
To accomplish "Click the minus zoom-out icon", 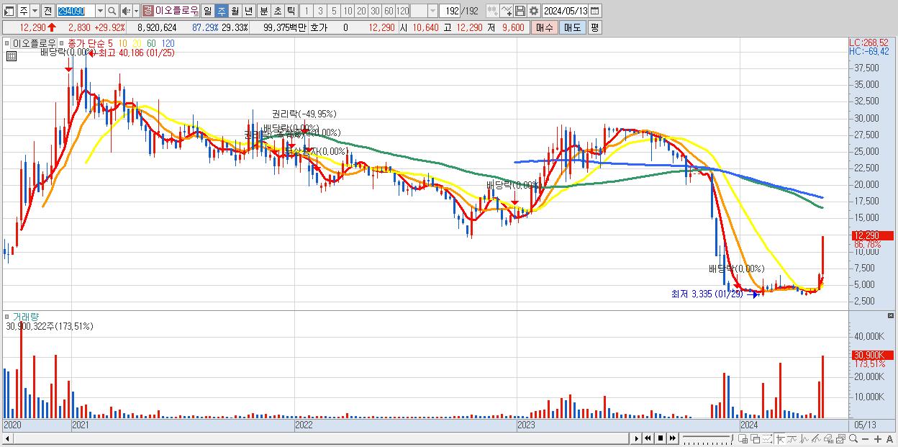I will [866, 439].
